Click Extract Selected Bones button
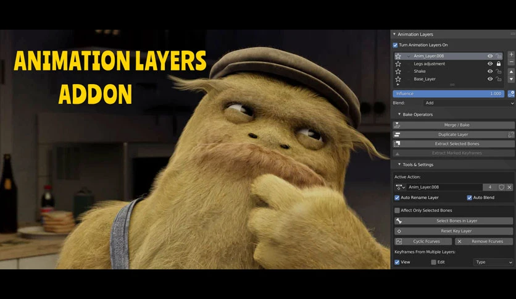This screenshot has width=516, height=299. coord(454,143)
